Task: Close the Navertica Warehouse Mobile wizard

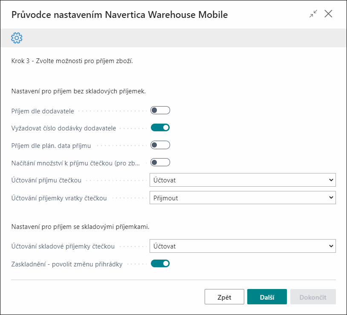Action: coord(328,14)
